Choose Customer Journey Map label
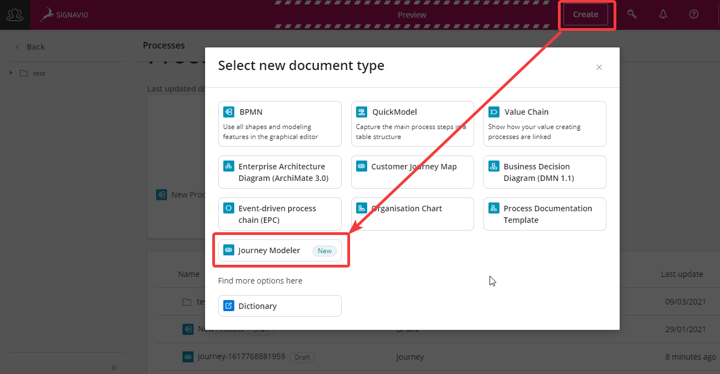The image size is (720, 374). [x=414, y=167]
